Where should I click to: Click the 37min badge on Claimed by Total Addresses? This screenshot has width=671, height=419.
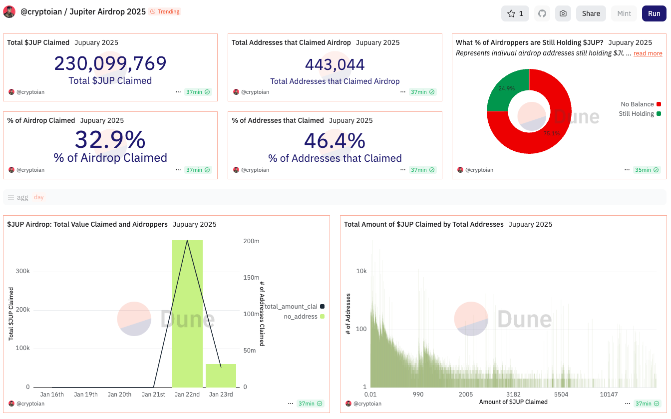click(x=648, y=404)
